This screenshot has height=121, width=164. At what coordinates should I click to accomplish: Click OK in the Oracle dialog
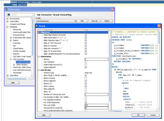click(x=138, y=115)
